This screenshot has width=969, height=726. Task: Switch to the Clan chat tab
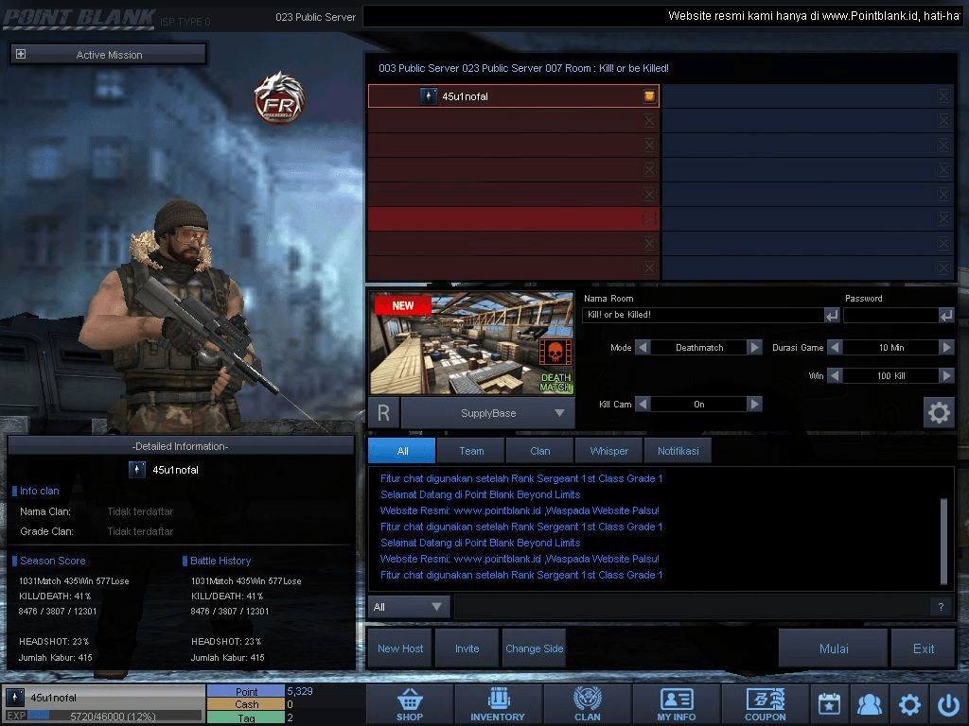pos(540,451)
